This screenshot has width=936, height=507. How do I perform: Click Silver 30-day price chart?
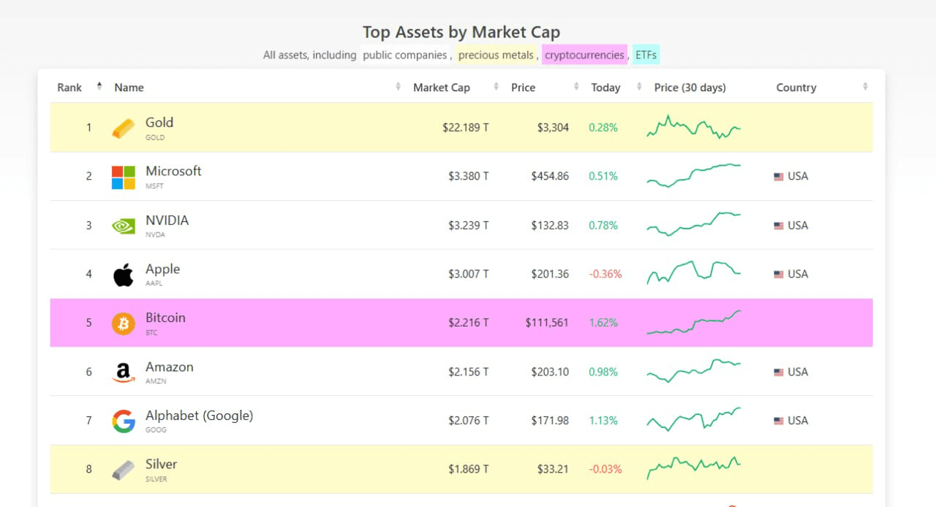(x=694, y=468)
